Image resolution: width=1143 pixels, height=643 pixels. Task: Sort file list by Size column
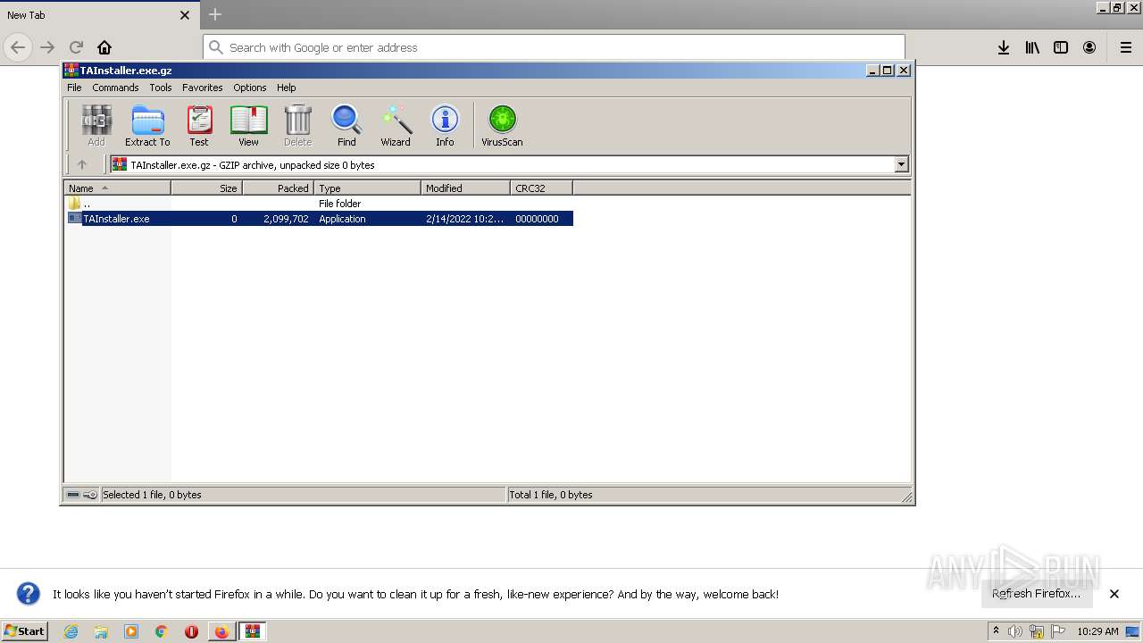[x=207, y=188]
